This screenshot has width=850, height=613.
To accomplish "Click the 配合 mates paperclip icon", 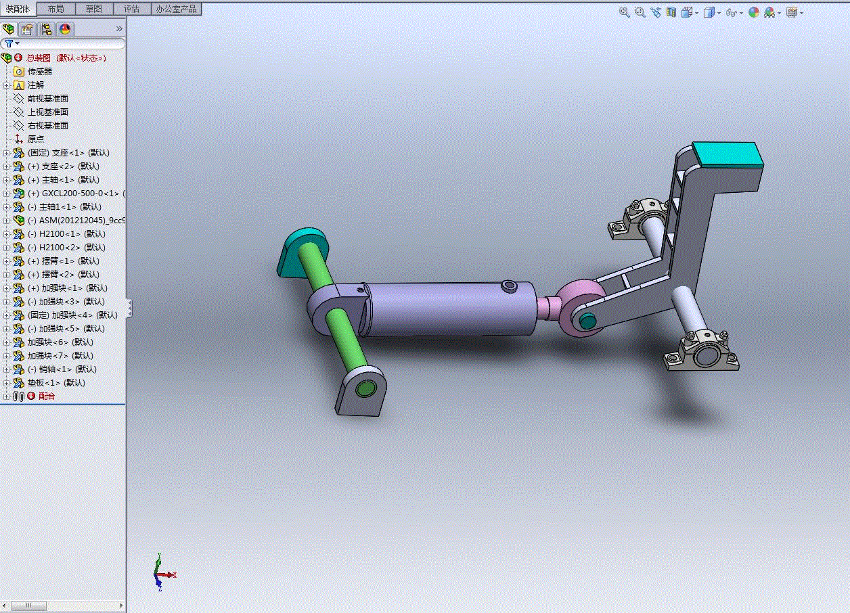I will [x=19, y=396].
